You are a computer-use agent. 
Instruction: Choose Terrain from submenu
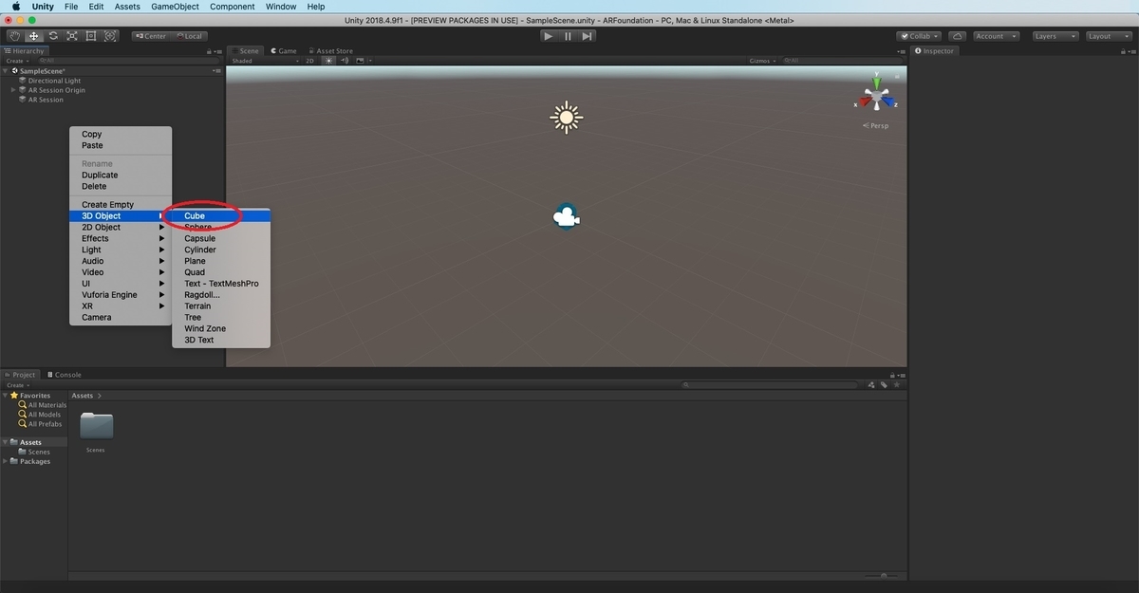(221, 306)
